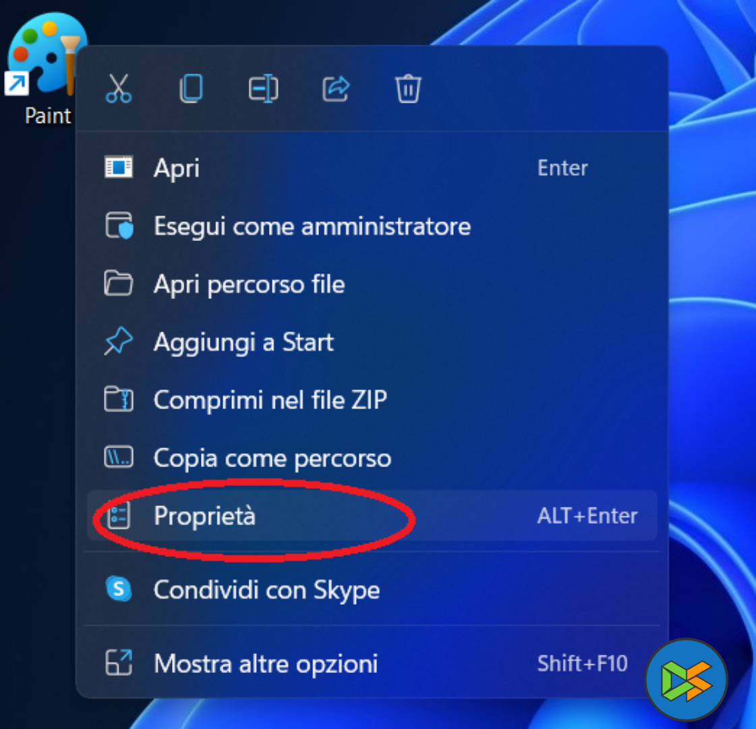Click the Delete trash can icon
Image resolution: width=756 pixels, height=729 pixels.
[x=409, y=89]
